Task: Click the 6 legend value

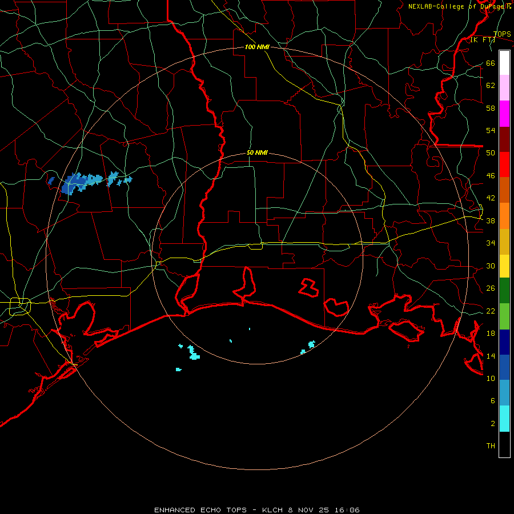Action: click(493, 401)
